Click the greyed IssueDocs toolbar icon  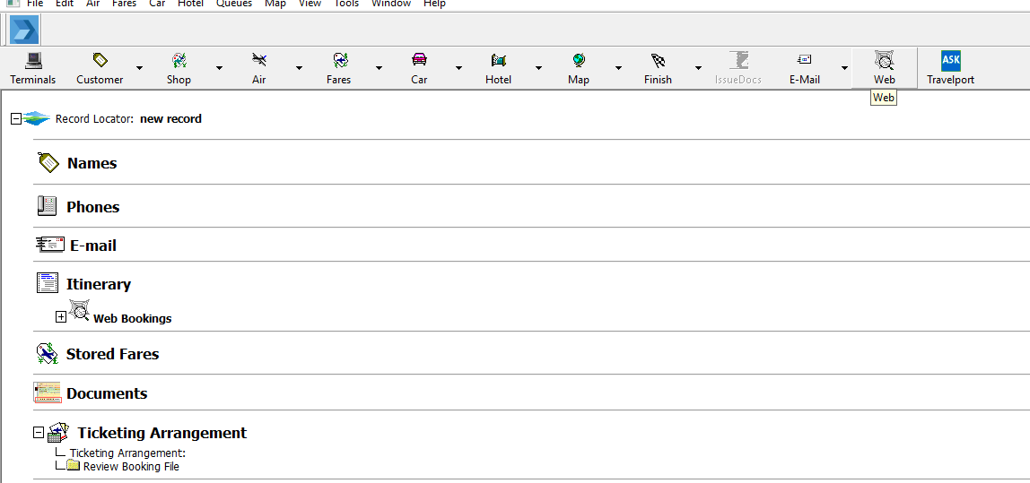tap(738, 60)
